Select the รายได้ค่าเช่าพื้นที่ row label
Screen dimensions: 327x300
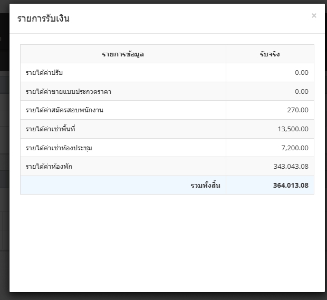pyautogui.click(x=51, y=129)
